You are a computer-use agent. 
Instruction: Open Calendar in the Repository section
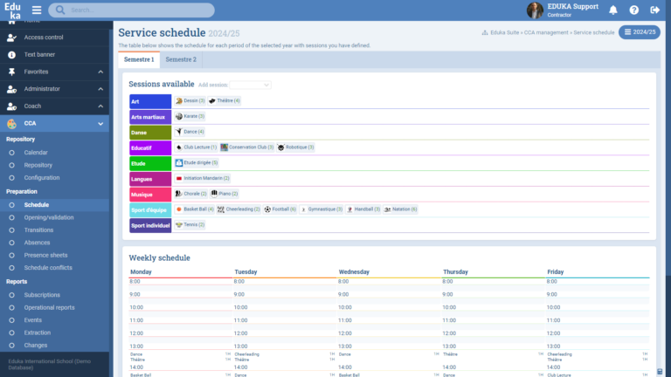point(36,153)
